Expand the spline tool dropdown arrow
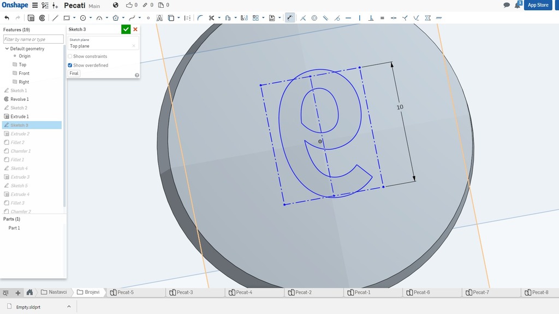This screenshot has width=559, height=314. (139, 18)
